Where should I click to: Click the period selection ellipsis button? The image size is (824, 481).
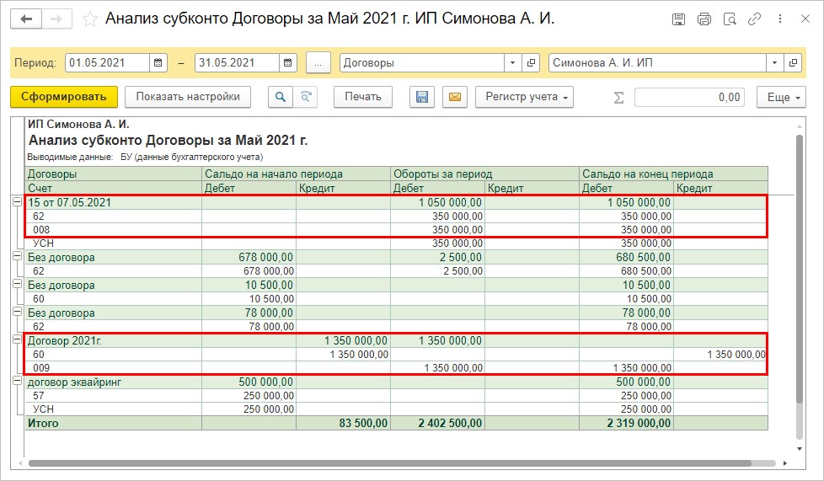[318, 62]
